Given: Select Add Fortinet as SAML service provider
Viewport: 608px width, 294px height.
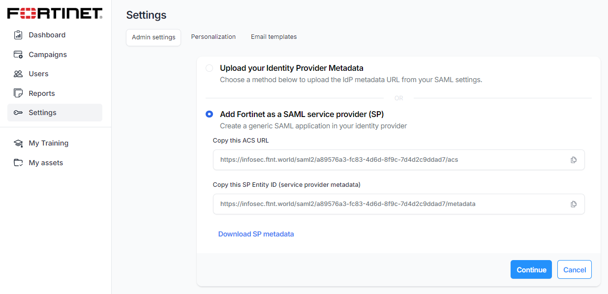Looking at the screenshot, I should [210, 114].
